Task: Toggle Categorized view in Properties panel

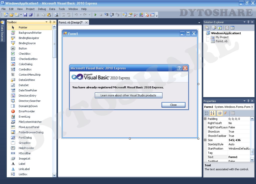Action: pyautogui.click(x=206, y=113)
